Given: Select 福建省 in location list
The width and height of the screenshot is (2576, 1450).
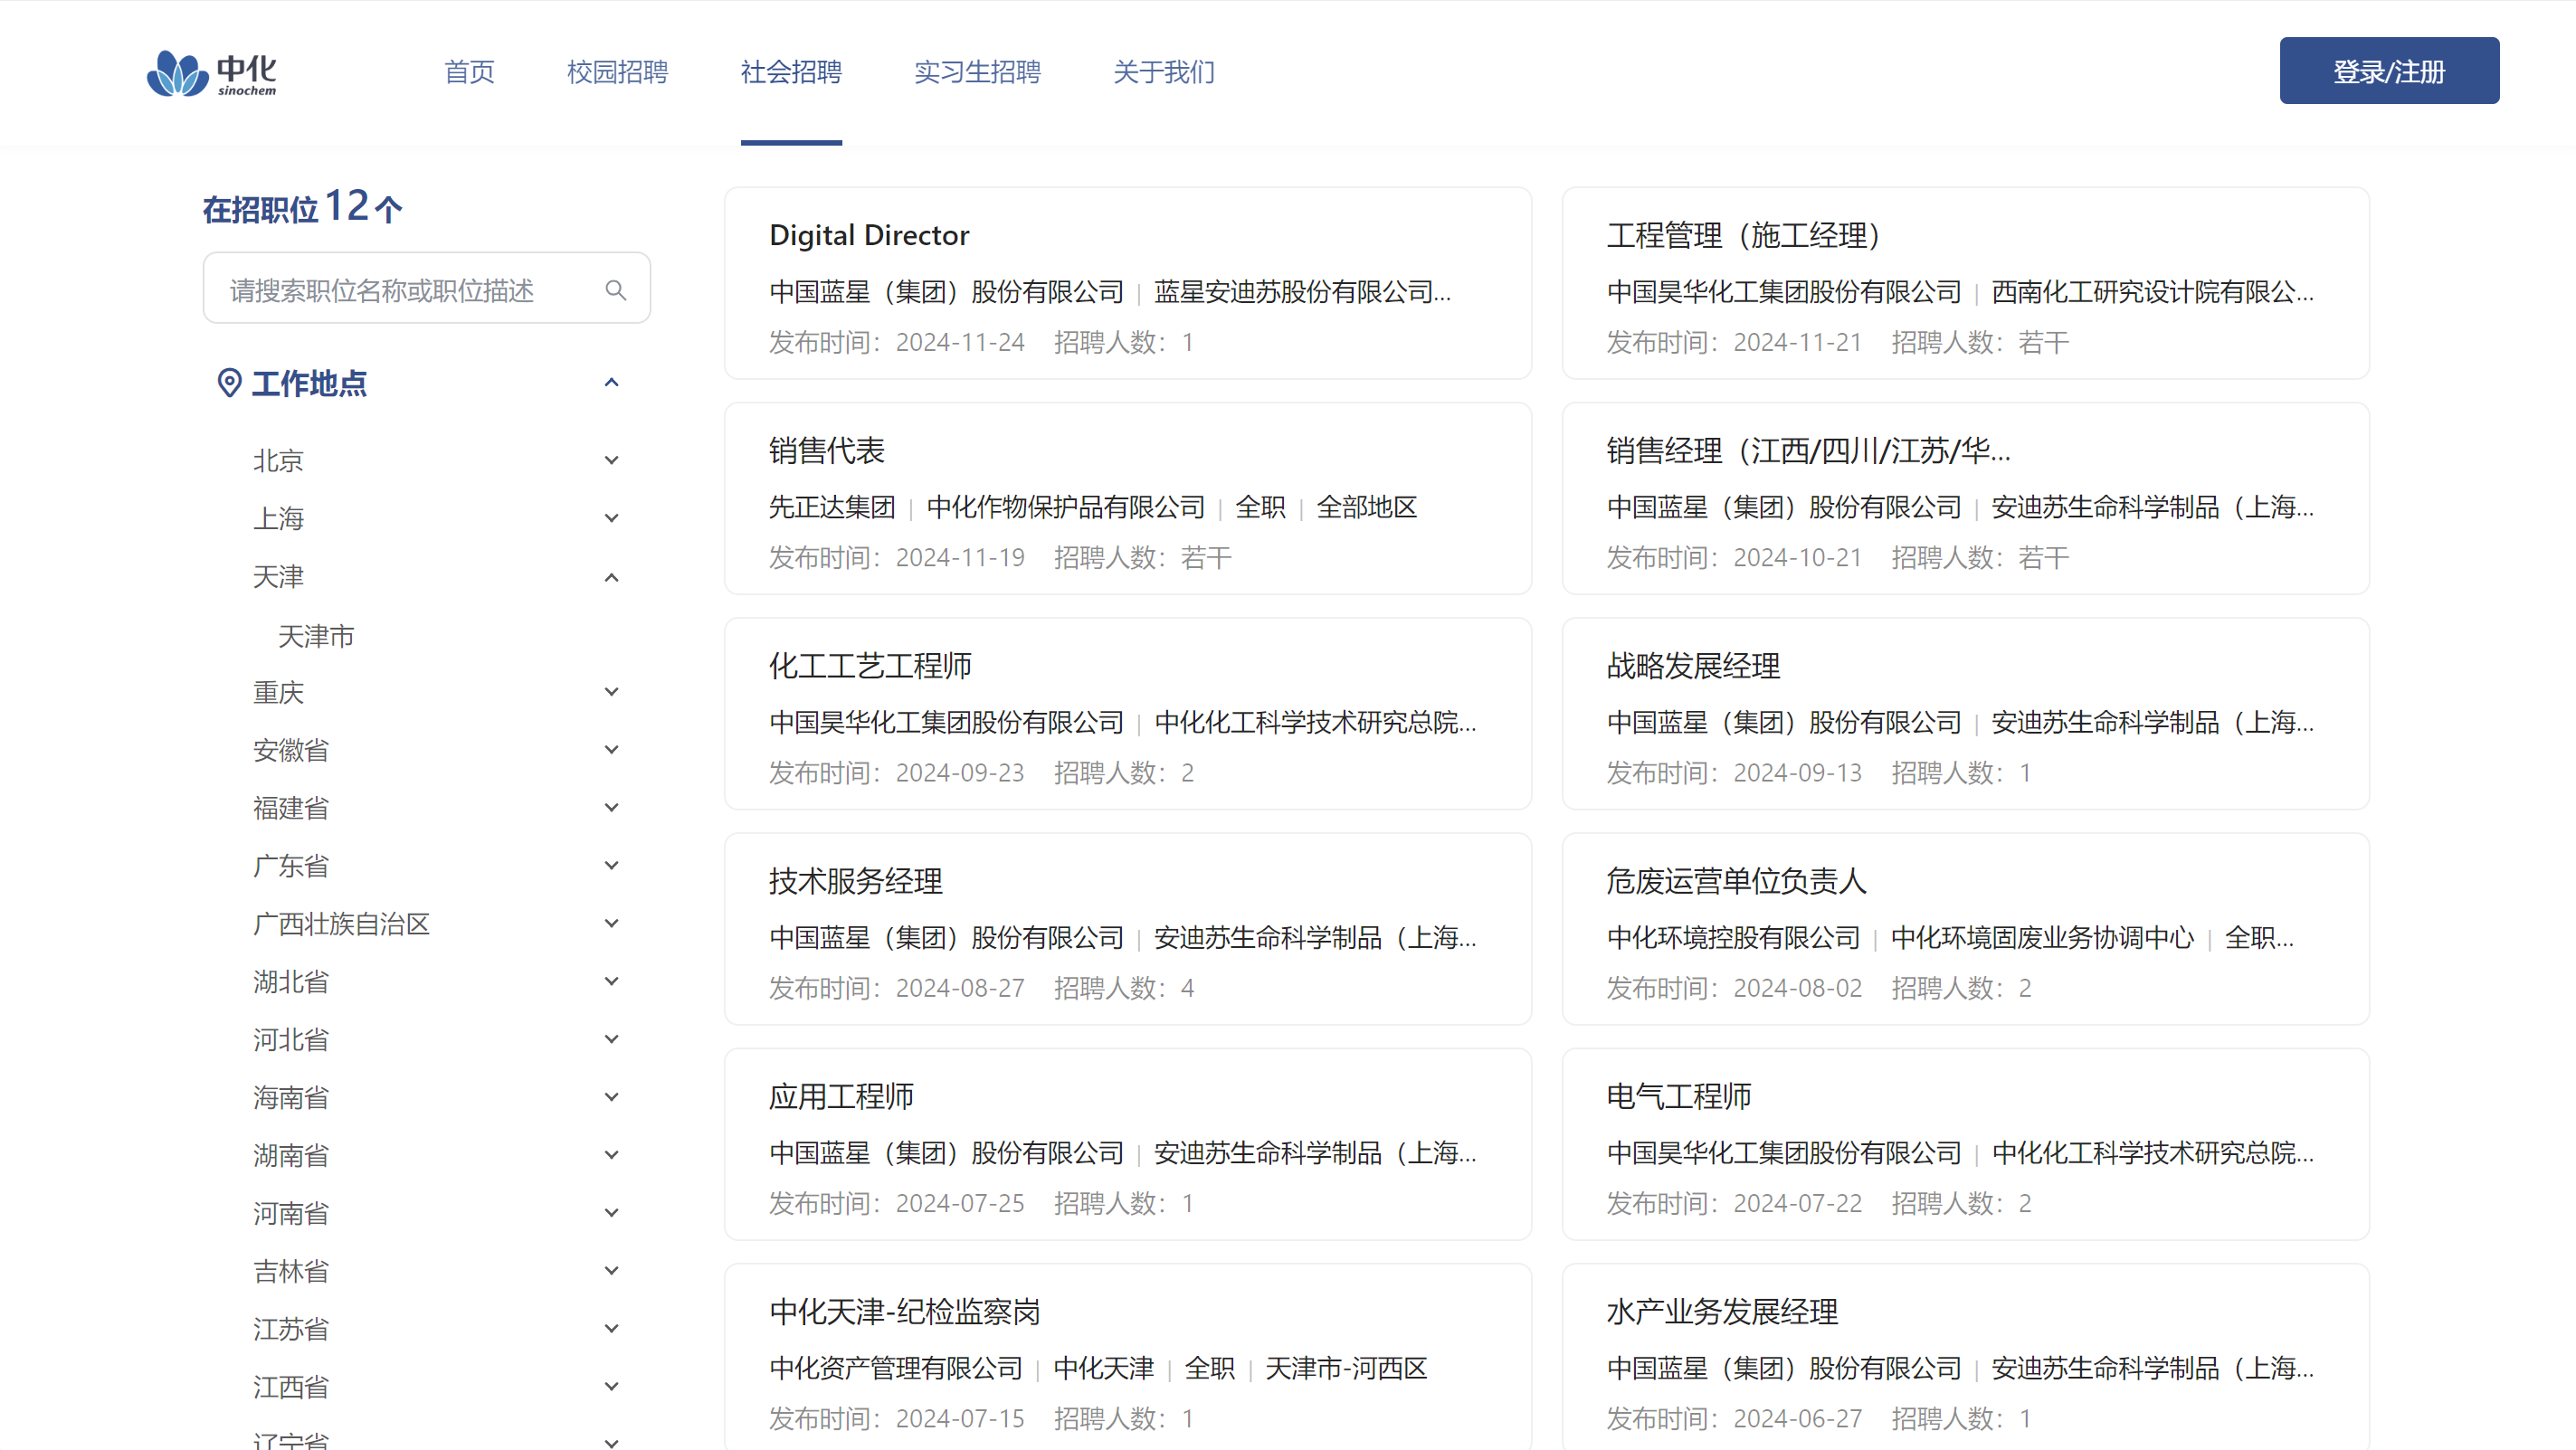Looking at the screenshot, I should (291, 808).
